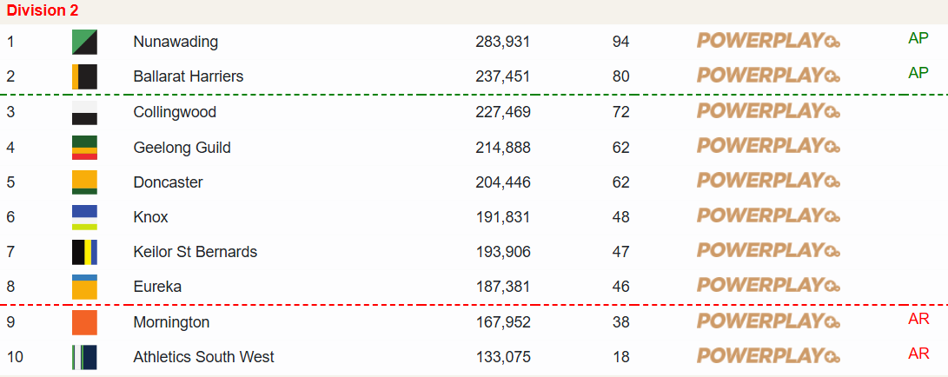Click the Powerplay logo in Knox's row
Viewport: 948px width, 377px height.
coord(768,215)
